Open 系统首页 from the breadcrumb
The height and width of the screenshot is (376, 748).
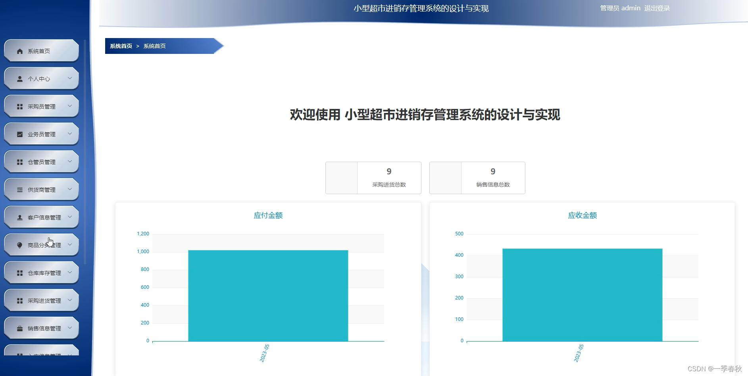coord(120,46)
